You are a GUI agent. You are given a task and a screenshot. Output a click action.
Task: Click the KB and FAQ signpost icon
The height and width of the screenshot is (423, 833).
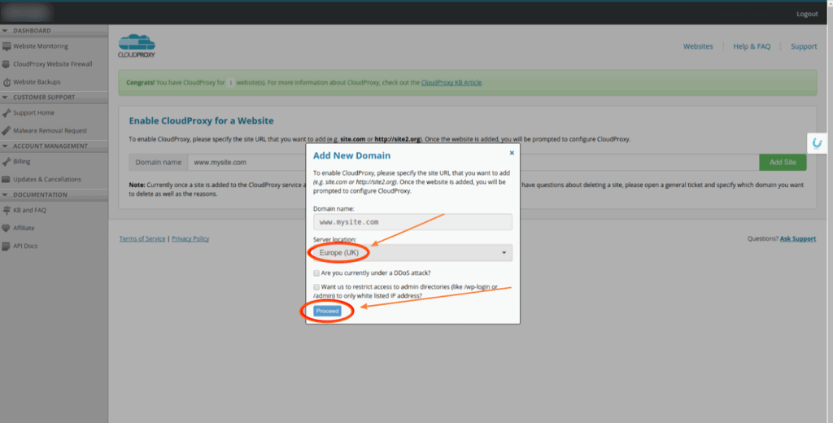pos(7,211)
